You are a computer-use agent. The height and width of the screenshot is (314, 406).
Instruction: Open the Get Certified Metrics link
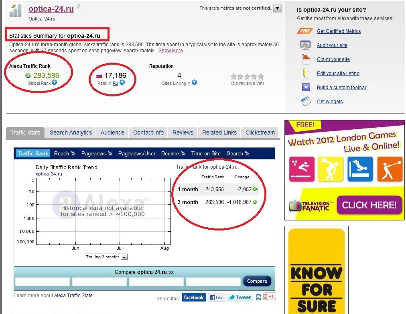pos(339,31)
